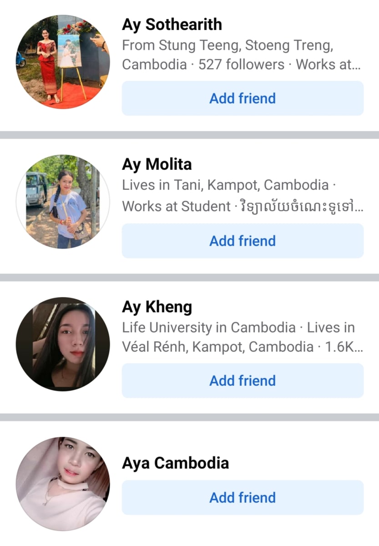This screenshot has width=379, height=546.
Task: Tap 'Véal Rénh, Kampot, Cambodia' text
Action: pos(218,347)
